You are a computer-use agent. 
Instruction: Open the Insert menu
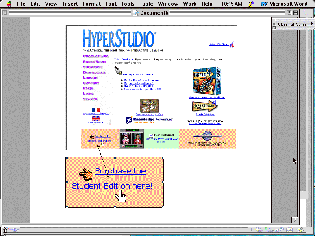[x=70, y=4]
